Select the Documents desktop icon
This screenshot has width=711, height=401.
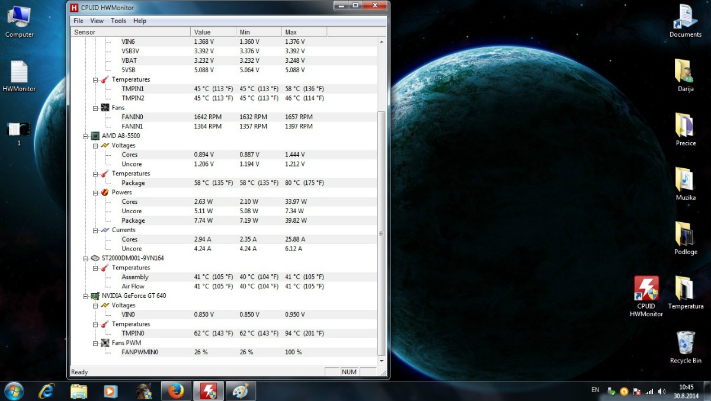coord(686,21)
